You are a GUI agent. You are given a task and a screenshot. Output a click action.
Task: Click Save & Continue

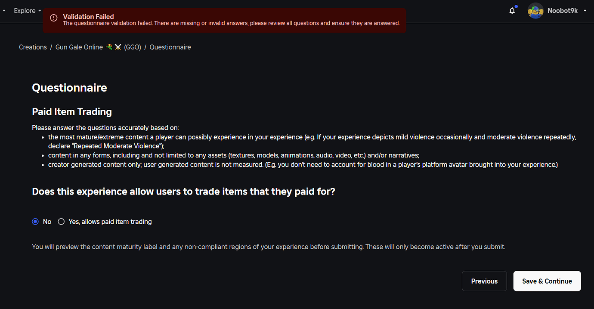[547, 281]
